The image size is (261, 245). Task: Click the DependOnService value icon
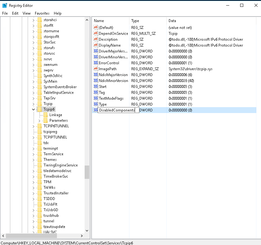point(96,34)
